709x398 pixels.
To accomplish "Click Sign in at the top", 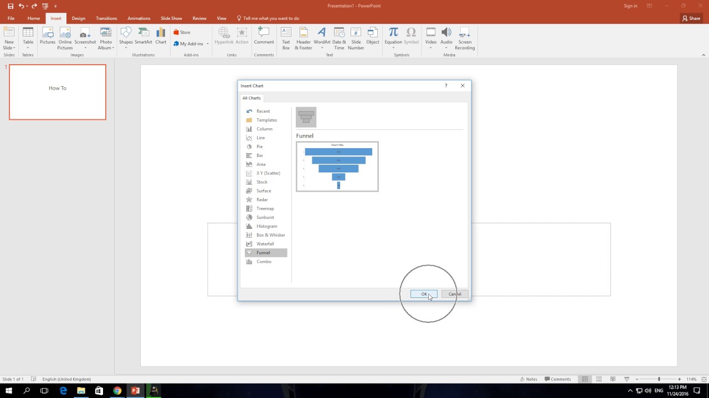I will point(630,6).
